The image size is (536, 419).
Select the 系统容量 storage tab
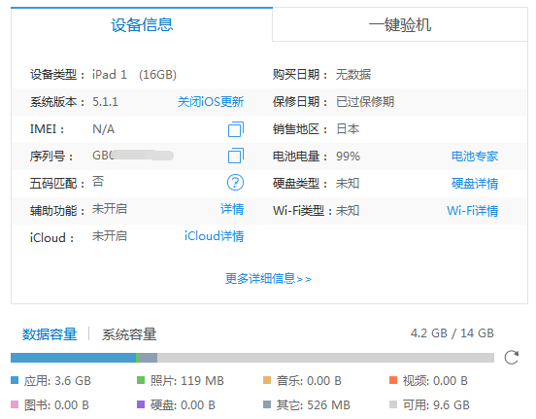(129, 334)
